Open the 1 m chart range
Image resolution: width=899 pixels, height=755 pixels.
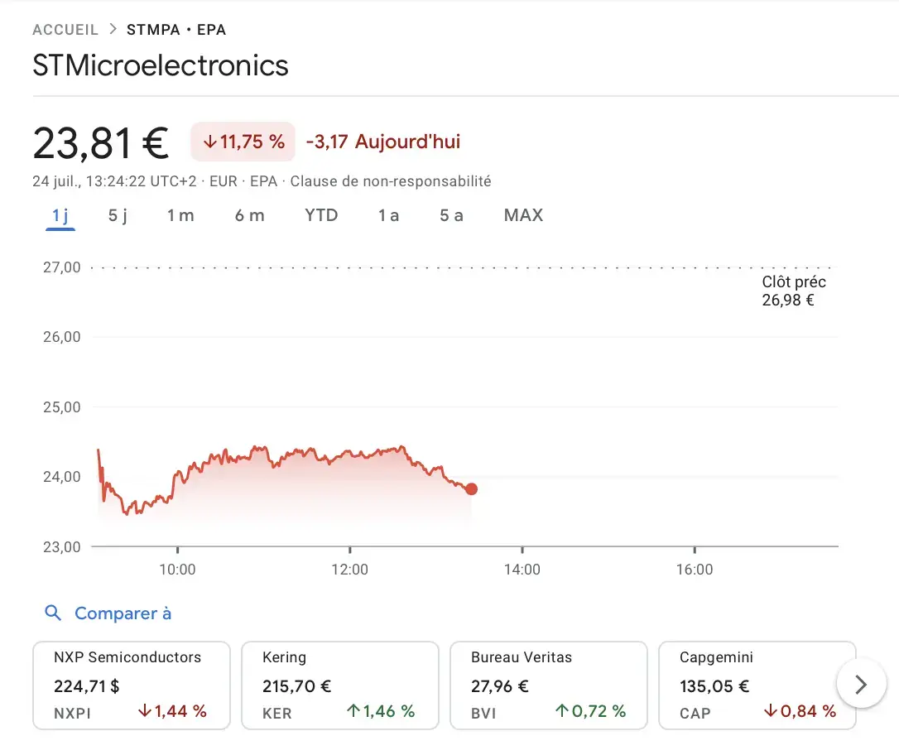180,215
